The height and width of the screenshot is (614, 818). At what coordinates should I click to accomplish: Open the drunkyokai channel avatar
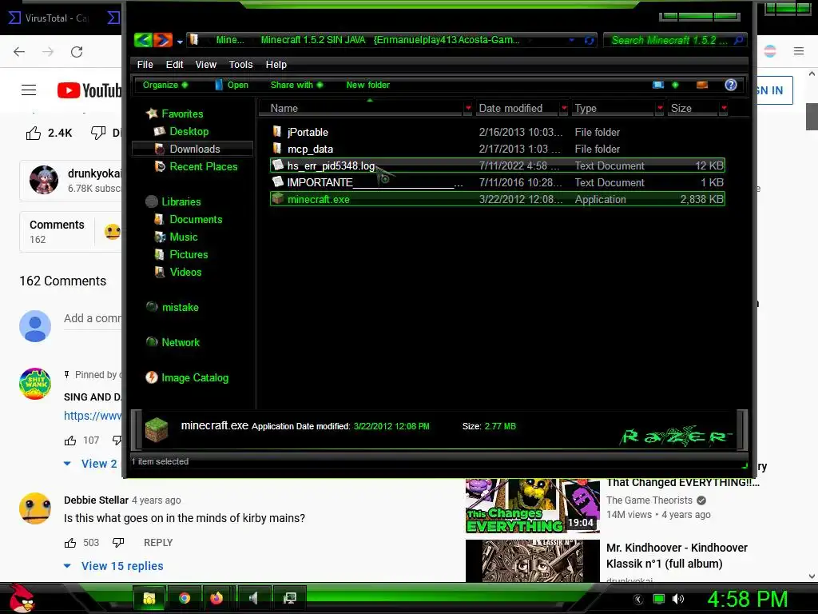(44, 180)
